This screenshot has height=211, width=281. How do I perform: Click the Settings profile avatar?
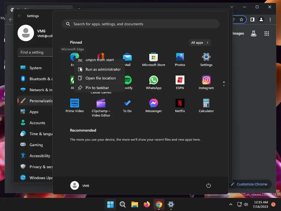pos(26,33)
